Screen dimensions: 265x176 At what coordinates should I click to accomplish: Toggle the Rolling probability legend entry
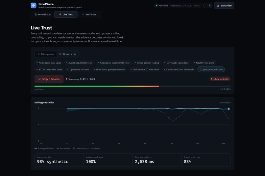pyautogui.click(x=44, y=148)
